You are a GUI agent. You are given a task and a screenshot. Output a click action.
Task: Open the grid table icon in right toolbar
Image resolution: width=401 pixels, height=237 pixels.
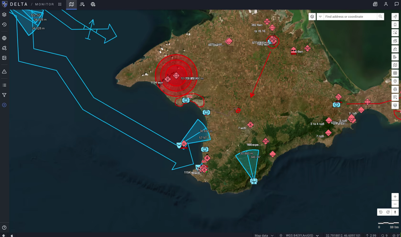395,73
